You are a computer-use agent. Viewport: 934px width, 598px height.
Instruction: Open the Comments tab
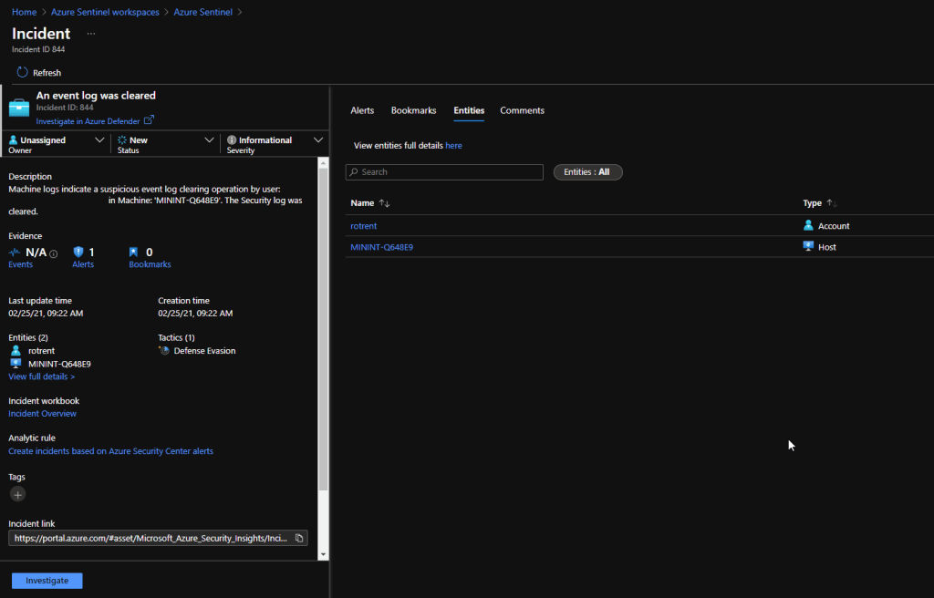tap(523, 110)
